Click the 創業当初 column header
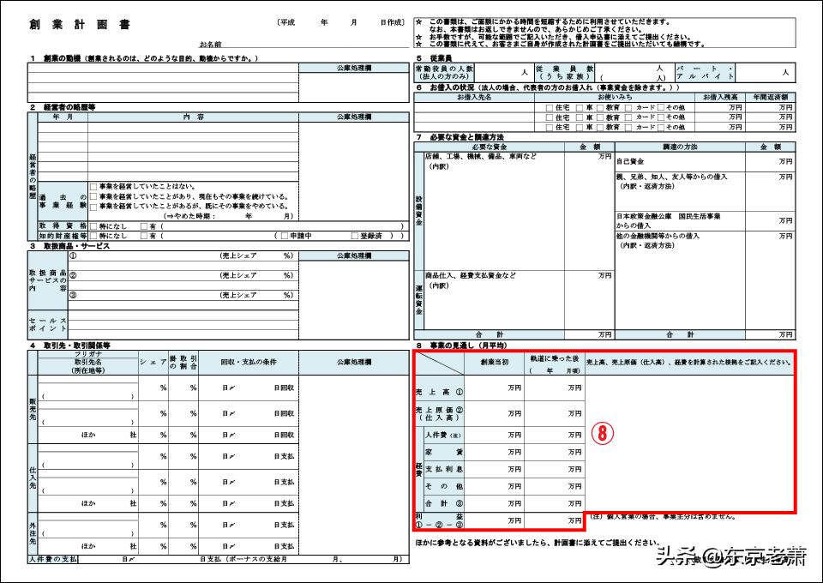Viewport: 823px width, 583px height. 494,362
